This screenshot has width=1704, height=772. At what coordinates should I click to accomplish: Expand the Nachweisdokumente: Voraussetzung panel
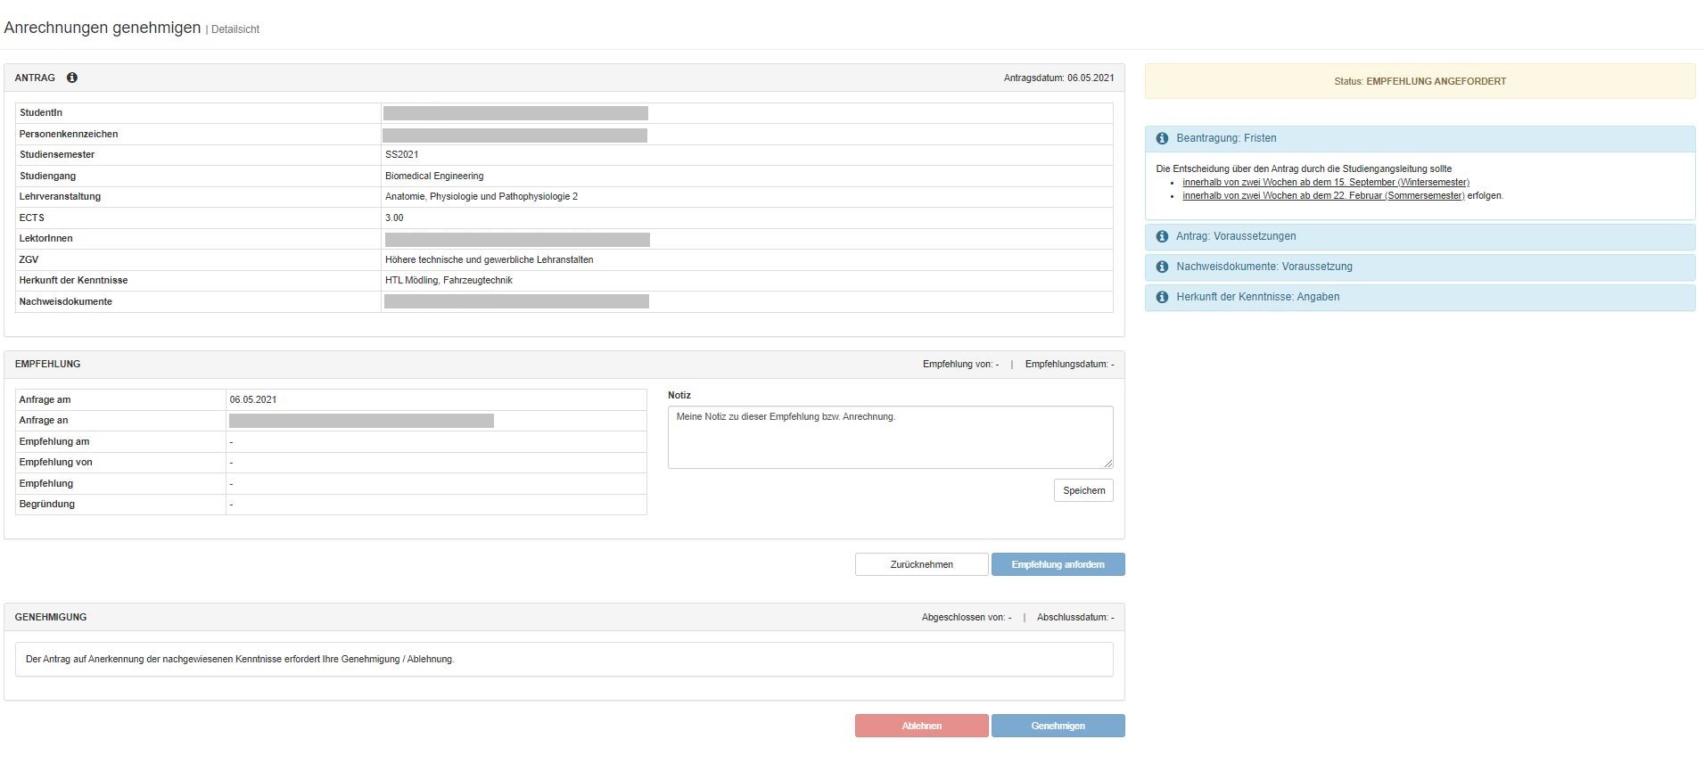[x=1264, y=267]
